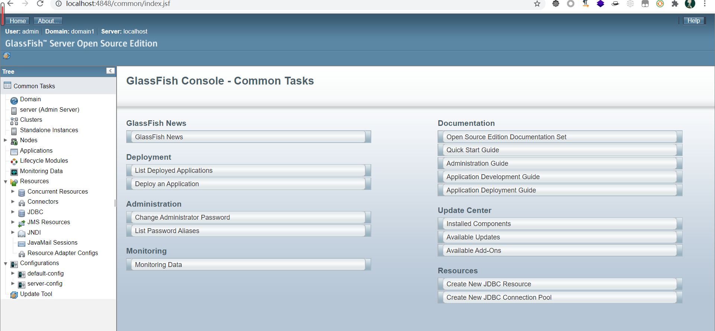Open Monitoring Data task button

click(248, 264)
